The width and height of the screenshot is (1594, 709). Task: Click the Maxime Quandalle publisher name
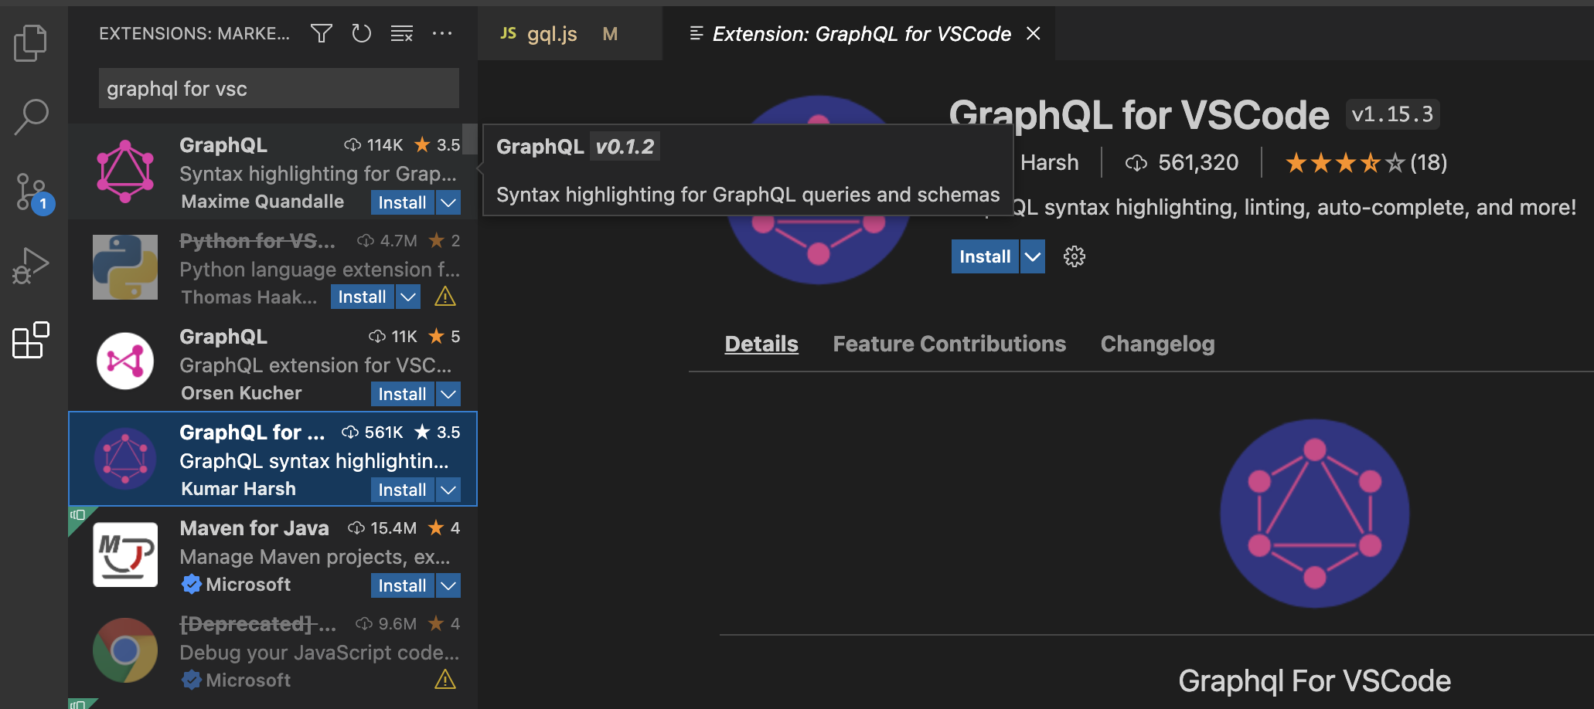click(263, 202)
